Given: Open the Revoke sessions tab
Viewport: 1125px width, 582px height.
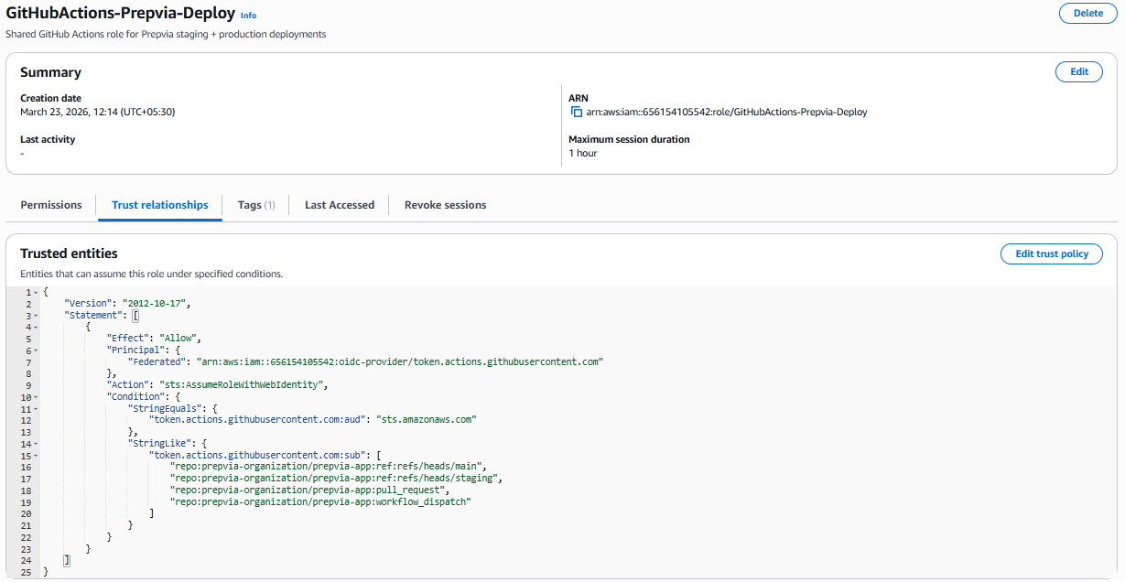Looking at the screenshot, I should [x=445, y=205].
